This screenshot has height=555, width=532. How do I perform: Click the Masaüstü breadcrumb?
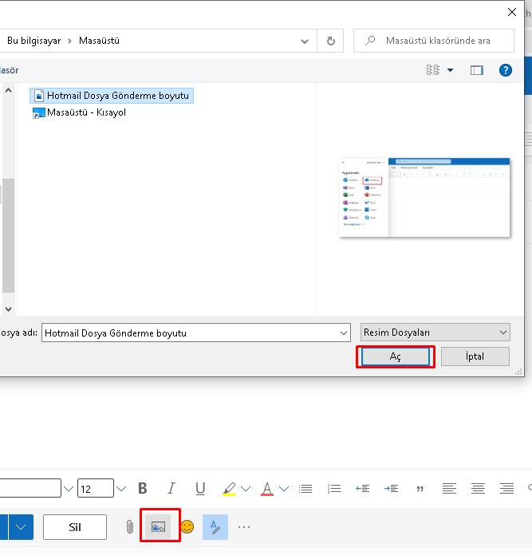click(x=99, y=41)
